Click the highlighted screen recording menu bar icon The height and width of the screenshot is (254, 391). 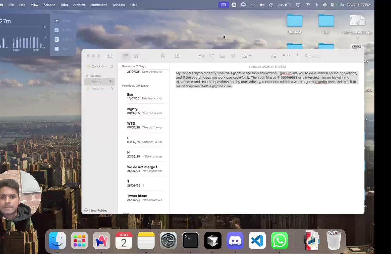coord(224,5)
